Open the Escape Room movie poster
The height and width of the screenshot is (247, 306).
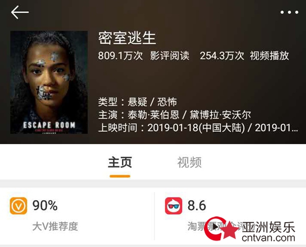tap(49, 83)
